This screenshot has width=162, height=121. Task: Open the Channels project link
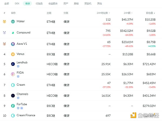point(22,94)
